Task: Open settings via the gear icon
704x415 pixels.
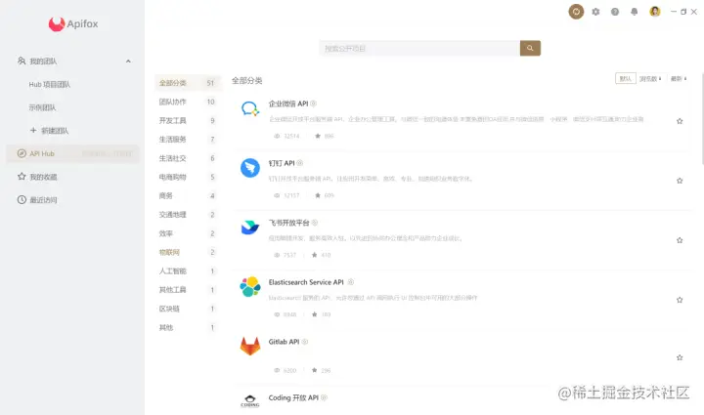Action: pyautogui.click(x=595, y=12)
